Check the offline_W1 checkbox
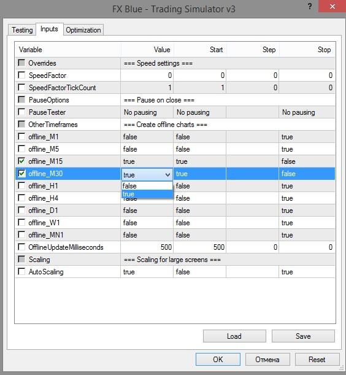The image size is (346, 375). coord(21,222)
